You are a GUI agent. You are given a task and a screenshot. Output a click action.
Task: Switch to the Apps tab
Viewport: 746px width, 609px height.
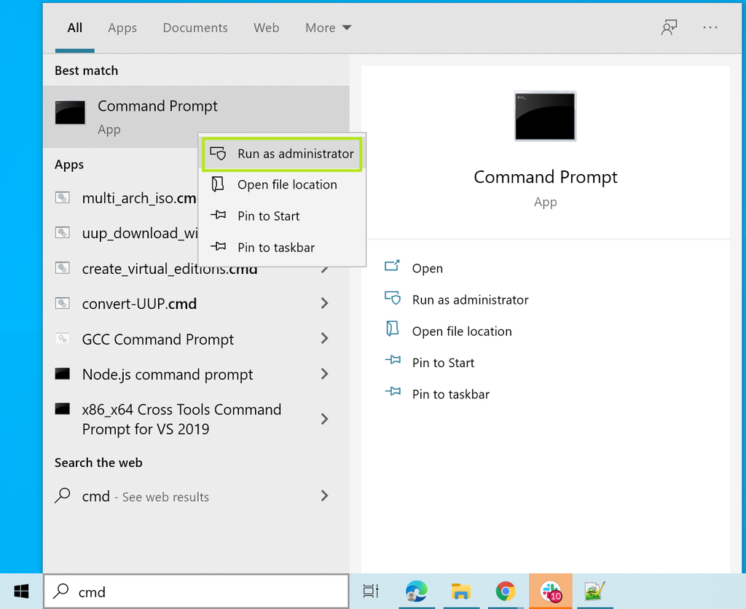[x=122, y=28]
